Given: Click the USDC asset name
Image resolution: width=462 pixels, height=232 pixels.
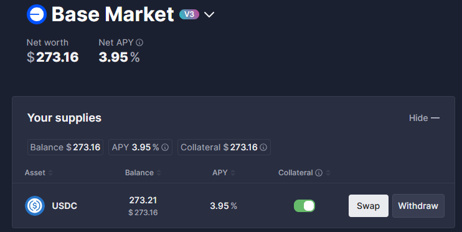Looking at the screenshot, I should coord(65,206).
